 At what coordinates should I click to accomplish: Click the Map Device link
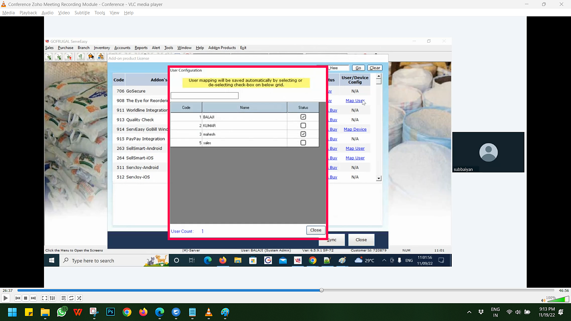click(x=355, y=129)
